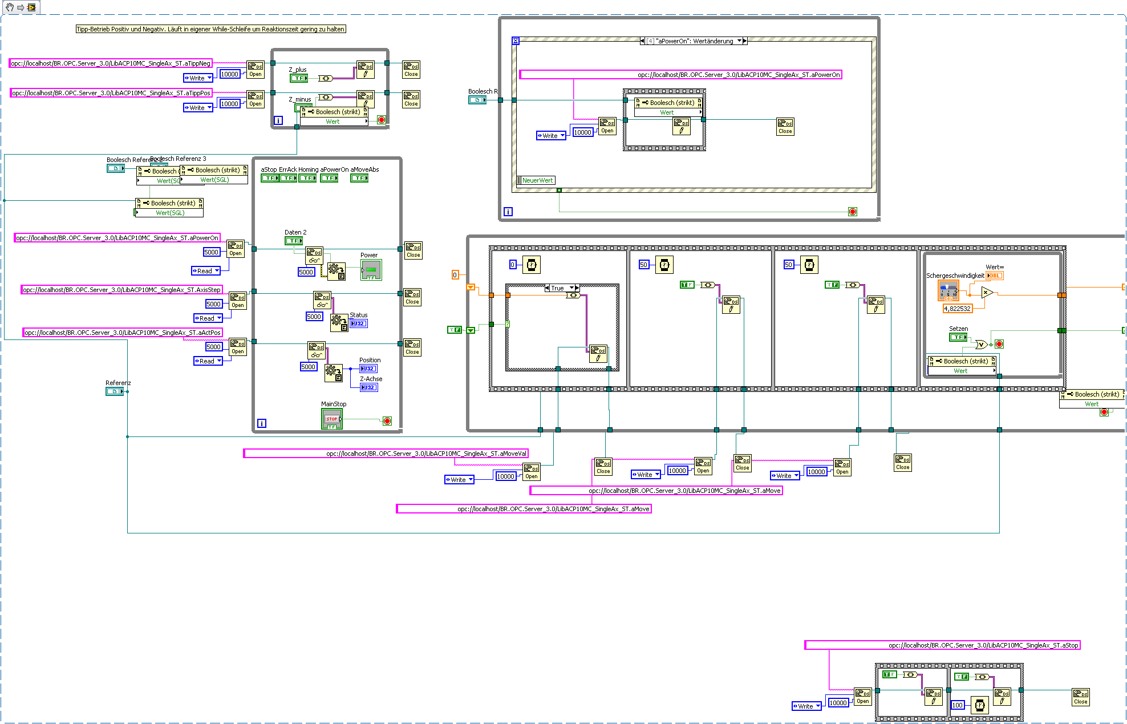1127x724 pixels.
Task: Click the gray arrow toolbar icon
Action: (x=21, y=7)
